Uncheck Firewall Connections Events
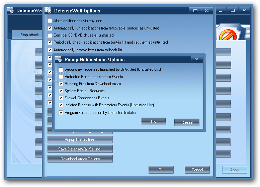Screen dimensions: 260x187 61,98
